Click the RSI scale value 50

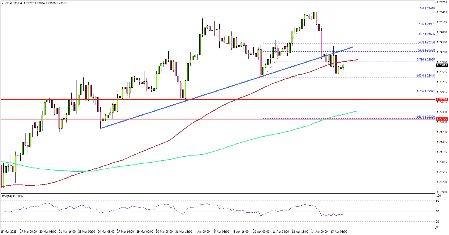click(438, 211)
